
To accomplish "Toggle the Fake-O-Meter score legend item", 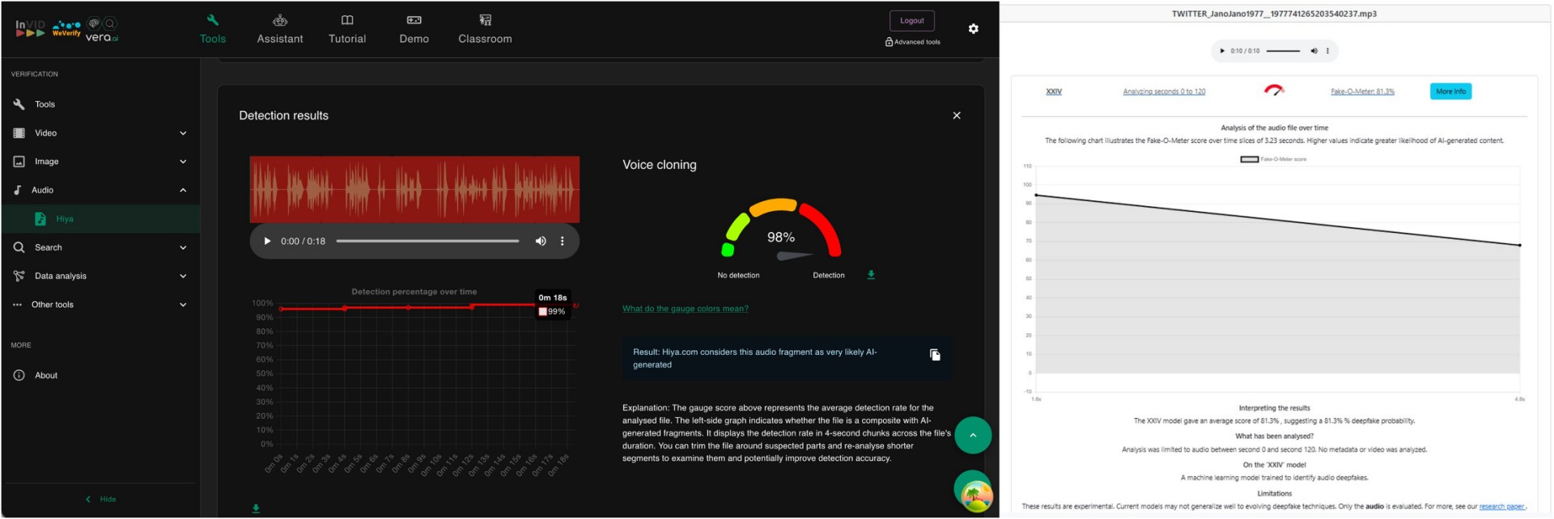I will point(1273,159).
